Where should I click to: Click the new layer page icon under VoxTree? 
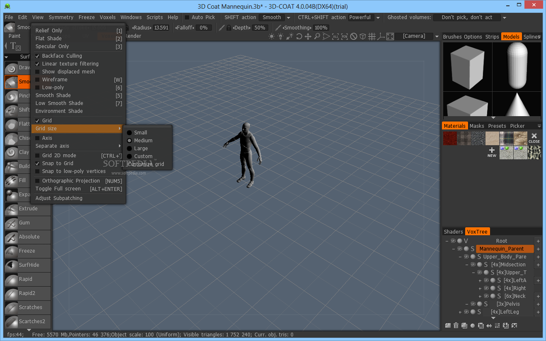pyautogui.click(x=448, y=326)
